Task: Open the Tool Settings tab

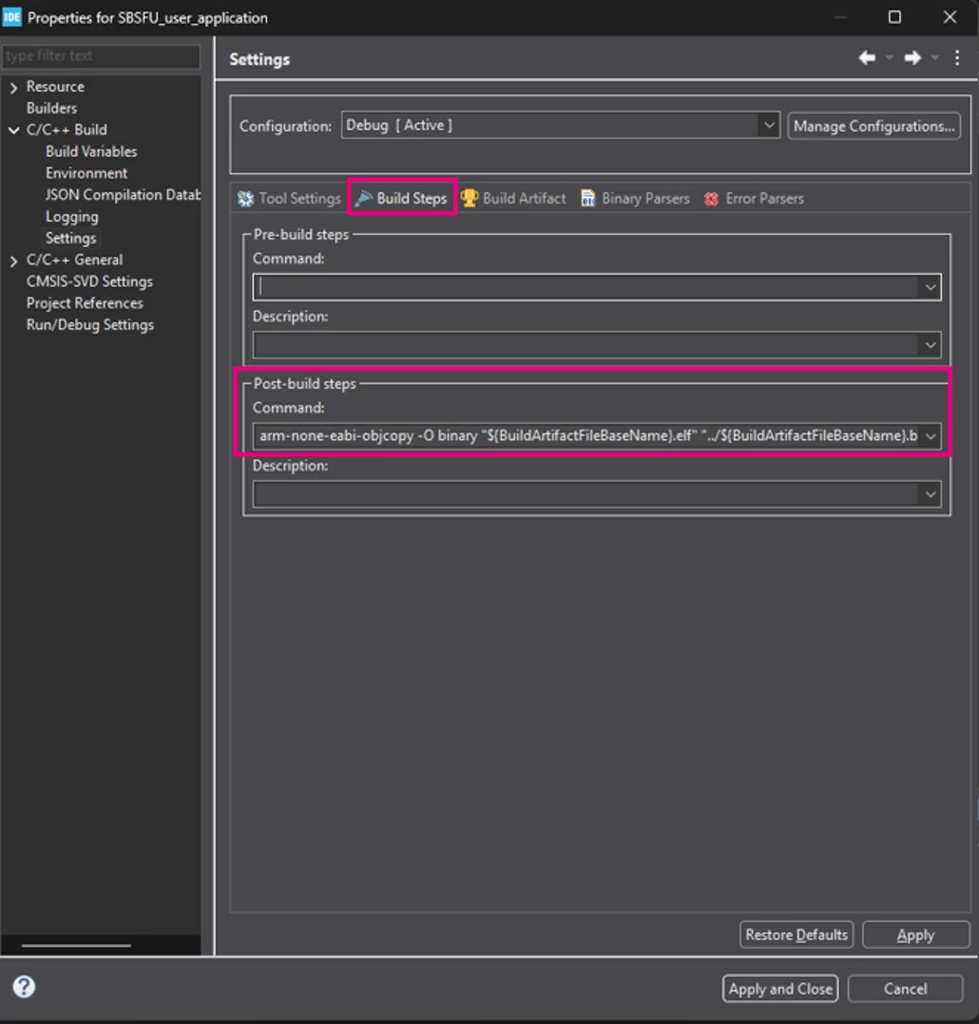Action: coord(289,199)
